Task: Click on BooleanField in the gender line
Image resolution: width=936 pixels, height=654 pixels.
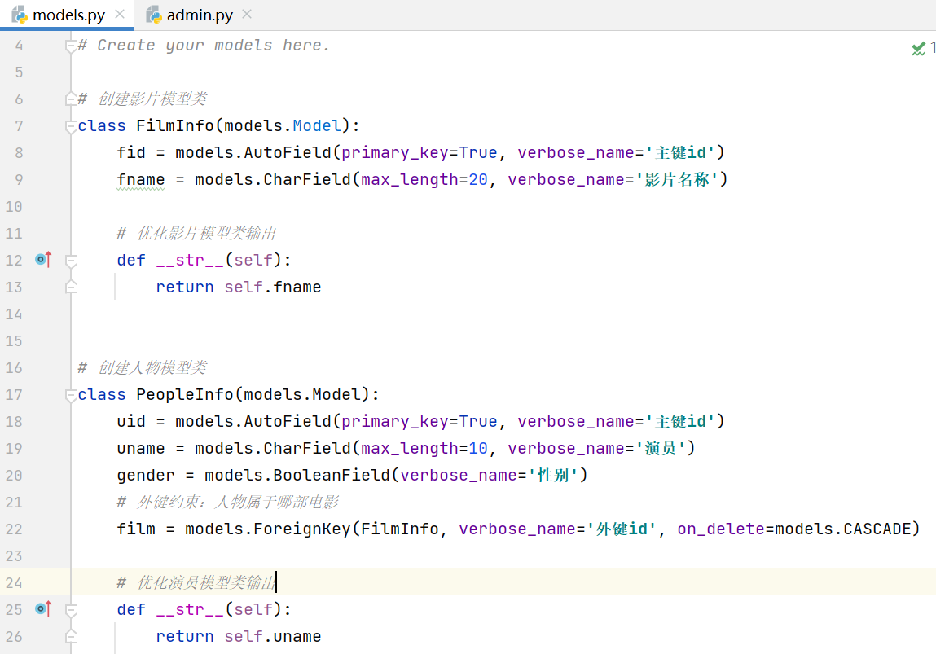Action: pyautogui.click(x=332, y=475)
